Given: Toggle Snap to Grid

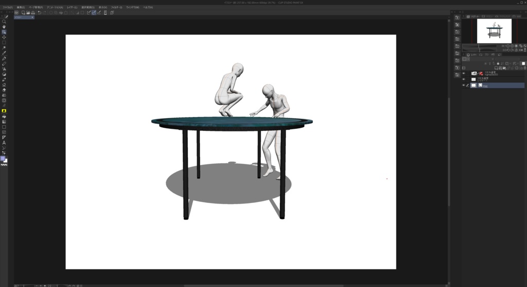Looking at the screenshot, I should click(x=99, y=13).
